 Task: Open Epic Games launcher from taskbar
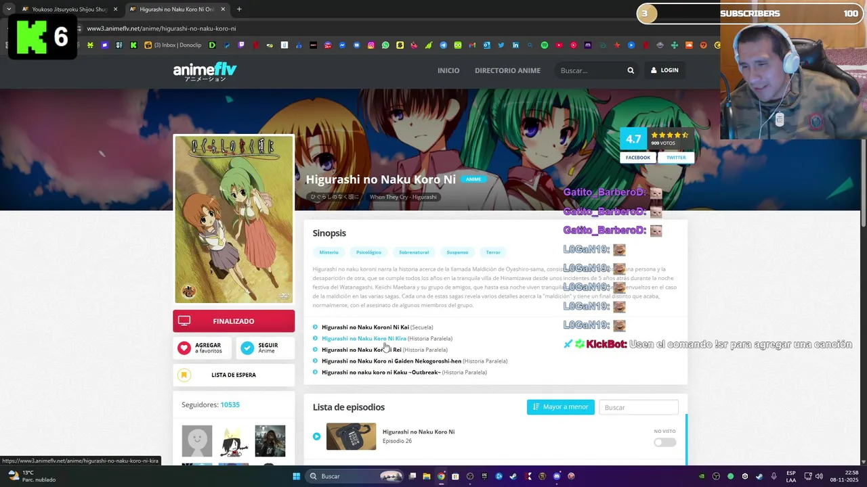[484, 476]
